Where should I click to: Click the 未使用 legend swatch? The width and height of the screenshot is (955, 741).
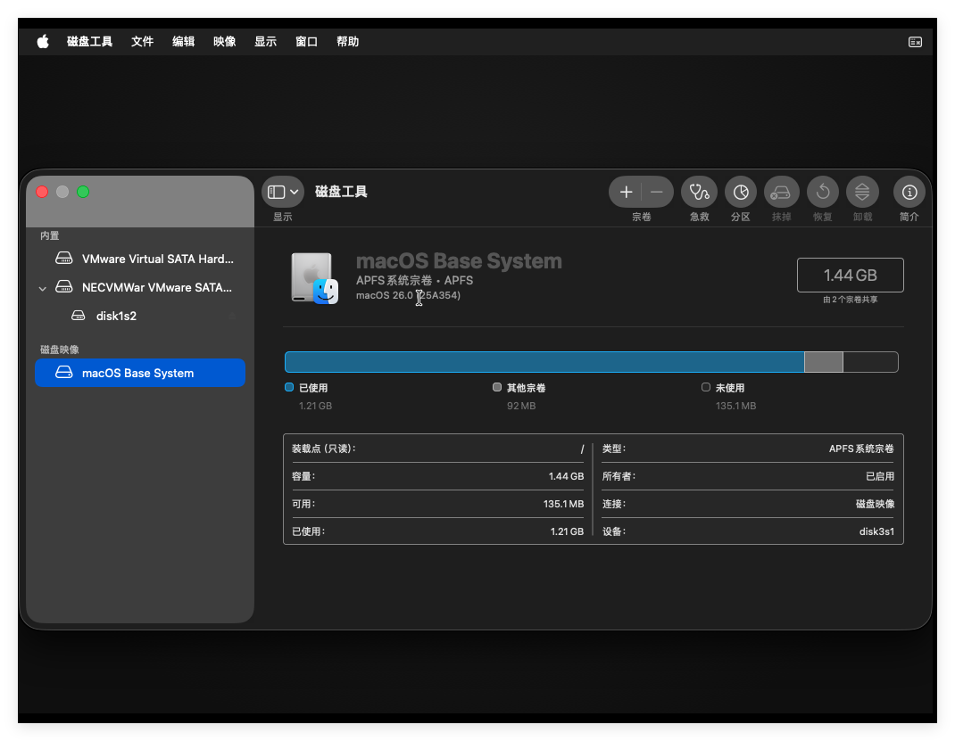pos(705,388)
